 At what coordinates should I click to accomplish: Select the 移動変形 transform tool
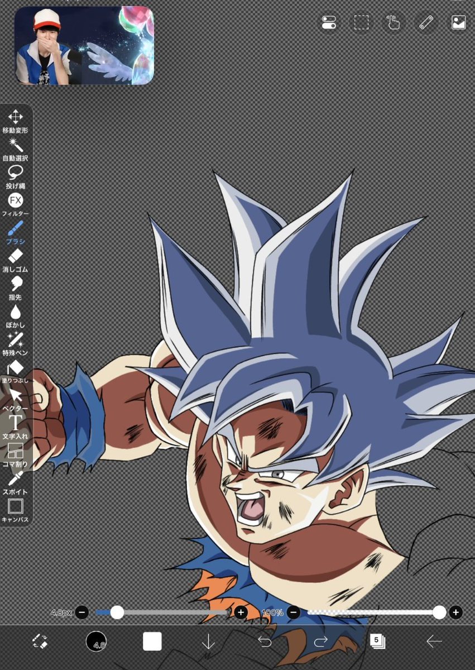[15, 121]
